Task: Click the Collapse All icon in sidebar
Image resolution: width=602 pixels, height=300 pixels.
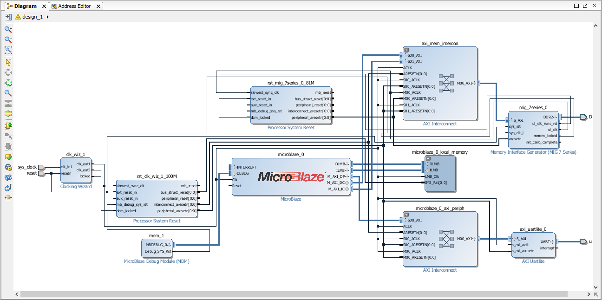Action: pos(8,103)
